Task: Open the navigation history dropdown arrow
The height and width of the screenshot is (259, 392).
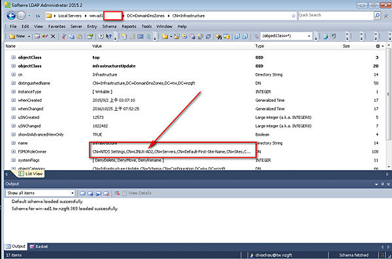Action: [x=29, y=16]
